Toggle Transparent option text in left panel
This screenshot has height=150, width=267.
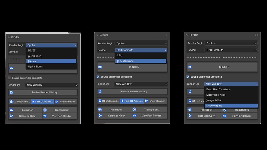pos(62,110)
